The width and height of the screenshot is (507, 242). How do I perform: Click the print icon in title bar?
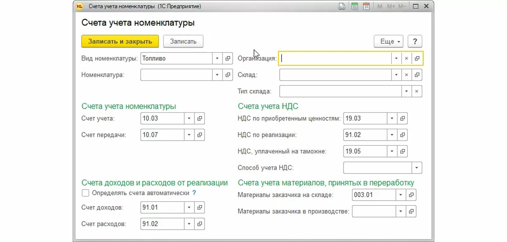[342, 6]
